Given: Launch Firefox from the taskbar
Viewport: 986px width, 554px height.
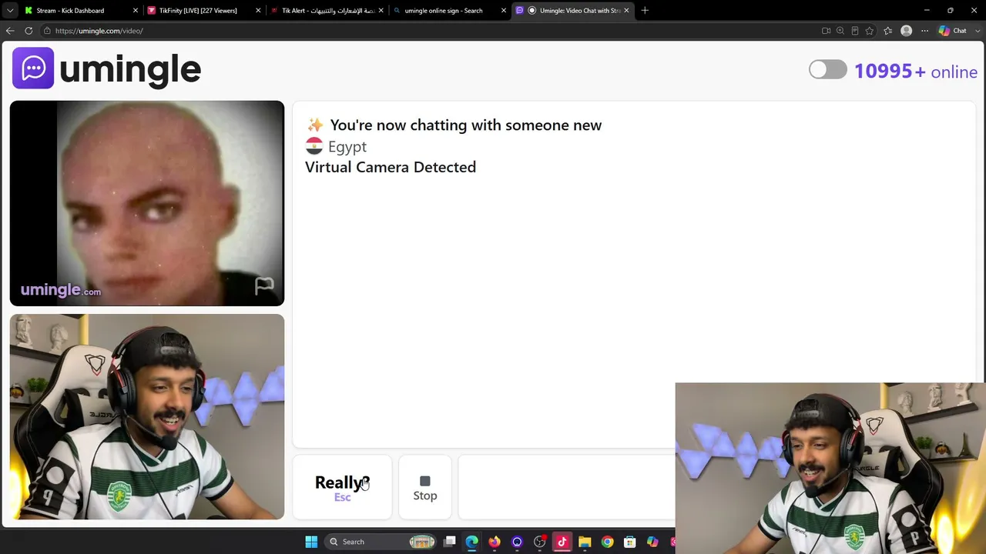Looking at the screenshot, I should [495, 542].
